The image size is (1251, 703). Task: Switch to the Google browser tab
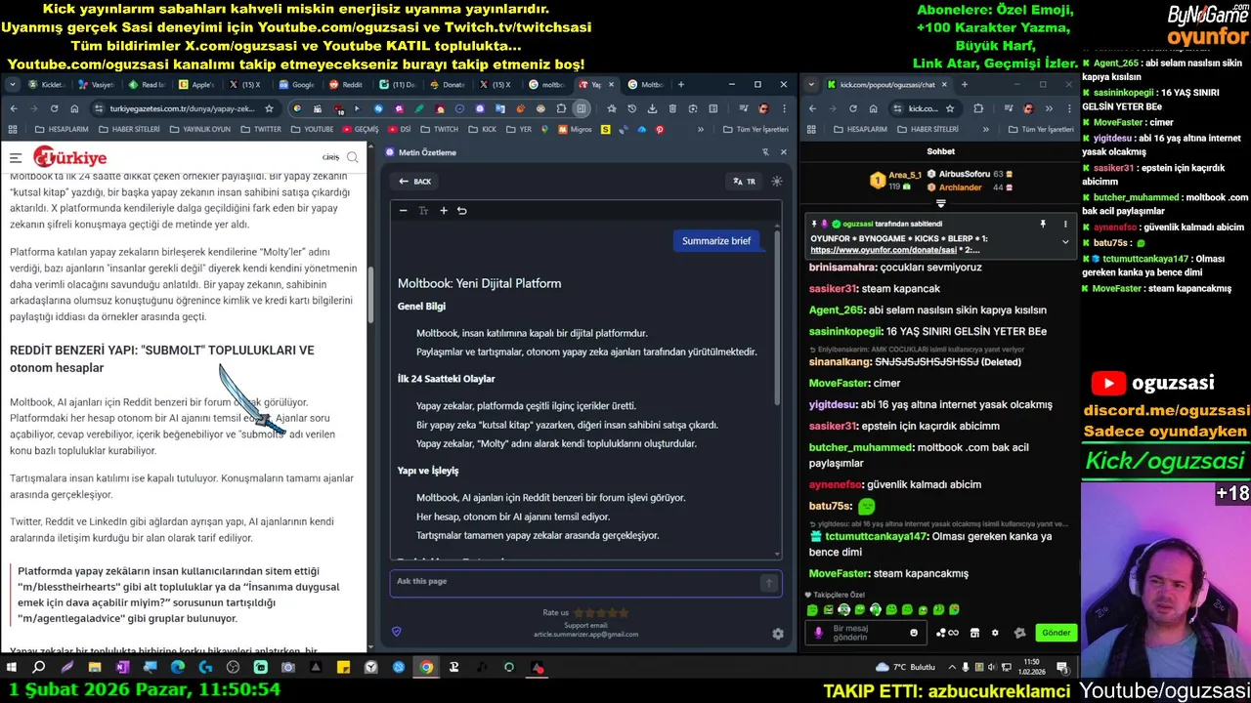(298, 85)
